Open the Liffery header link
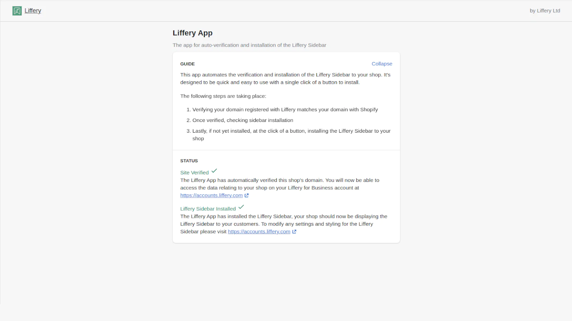Image resolution: width=572 pixels, height=321 pixels. click(33, 11)
